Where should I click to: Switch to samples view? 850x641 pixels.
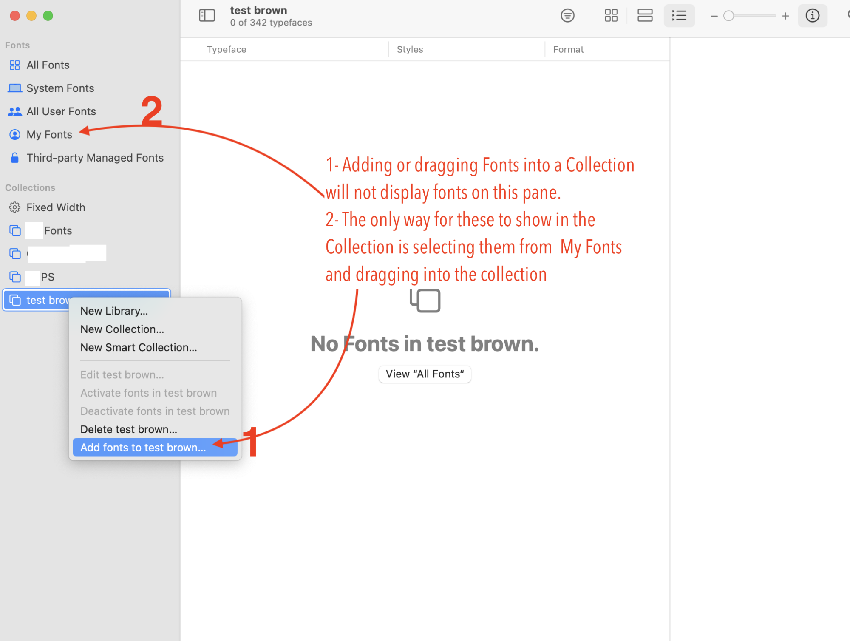[645, 16]
